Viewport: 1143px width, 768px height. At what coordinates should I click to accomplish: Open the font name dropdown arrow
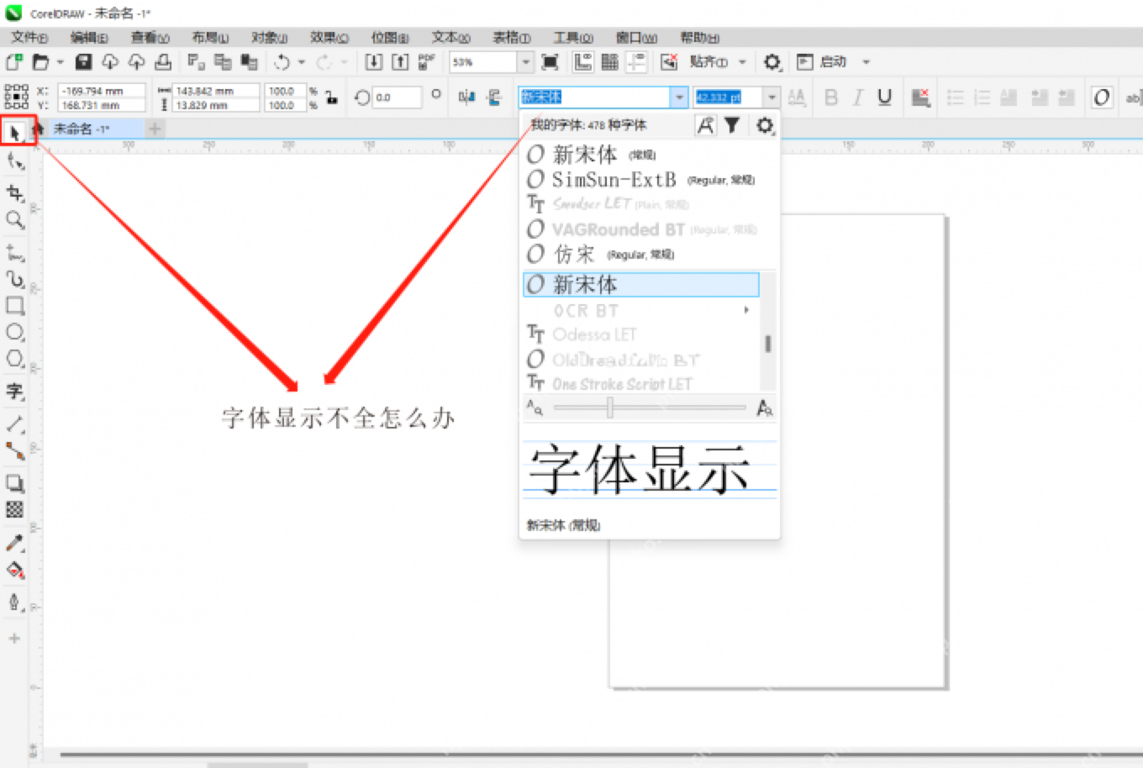coord(679,97)
